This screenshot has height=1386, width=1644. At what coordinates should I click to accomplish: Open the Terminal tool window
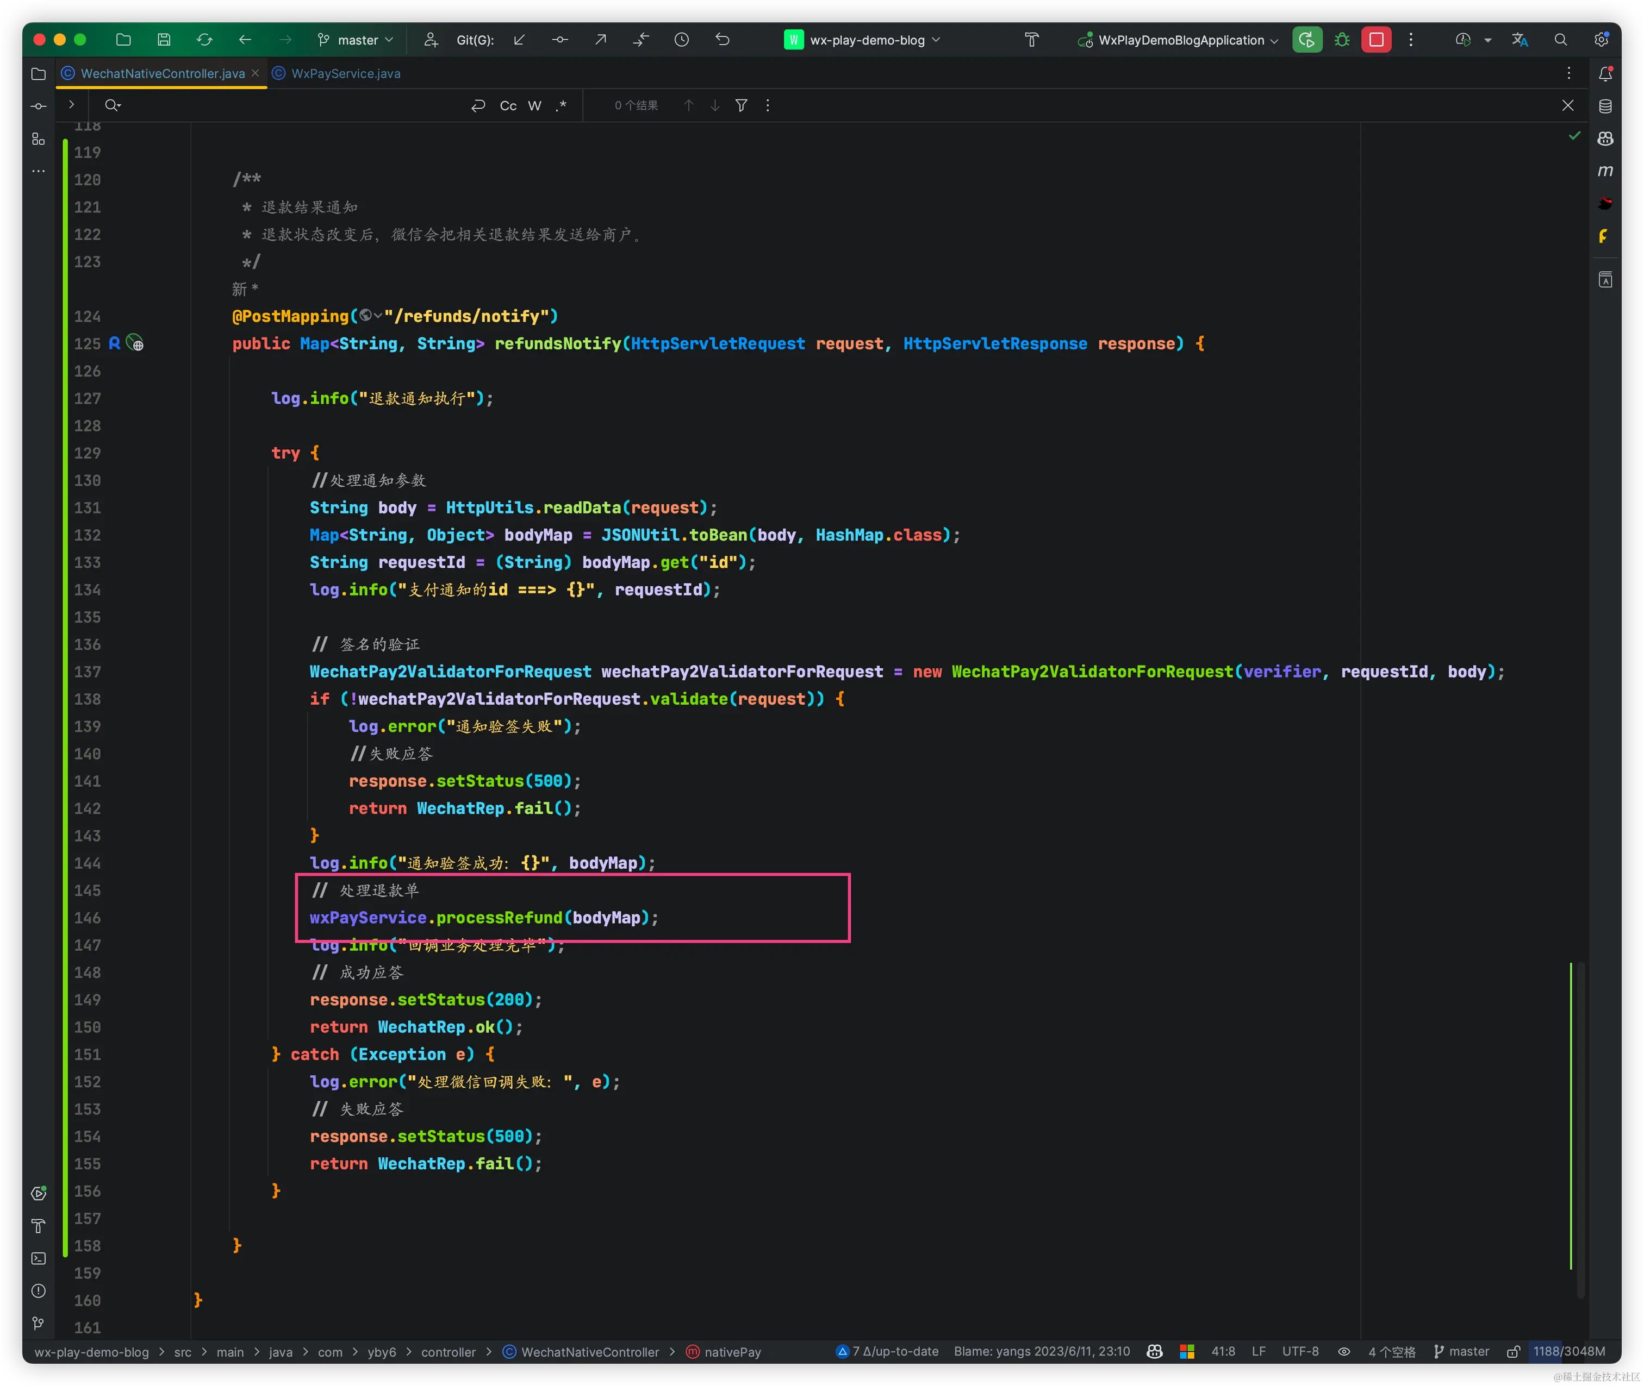[38, 1258]
